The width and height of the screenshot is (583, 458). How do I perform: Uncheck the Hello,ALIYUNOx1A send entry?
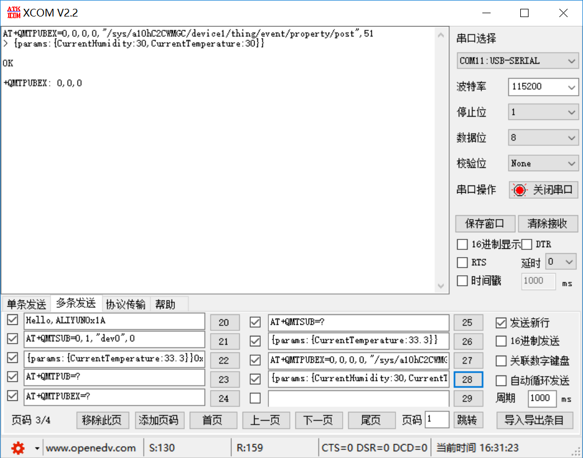click(x=12, y=323)
